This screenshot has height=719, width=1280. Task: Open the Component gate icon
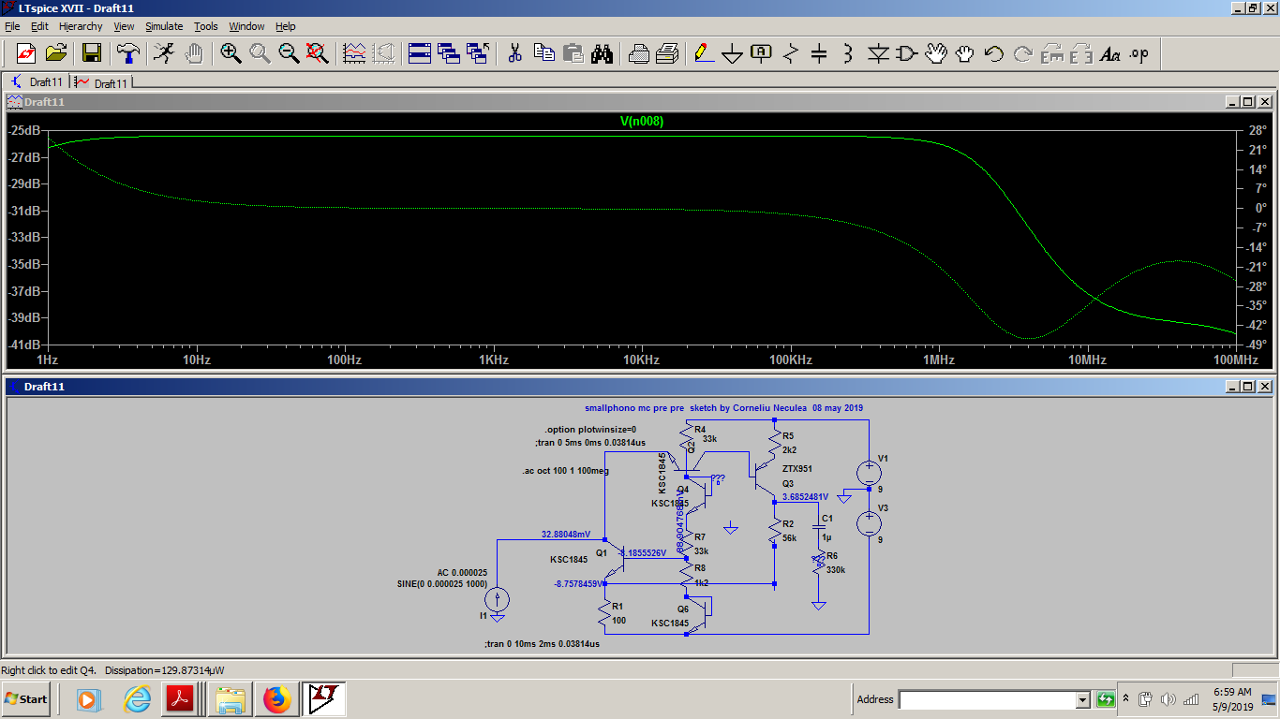coord(907,53)
